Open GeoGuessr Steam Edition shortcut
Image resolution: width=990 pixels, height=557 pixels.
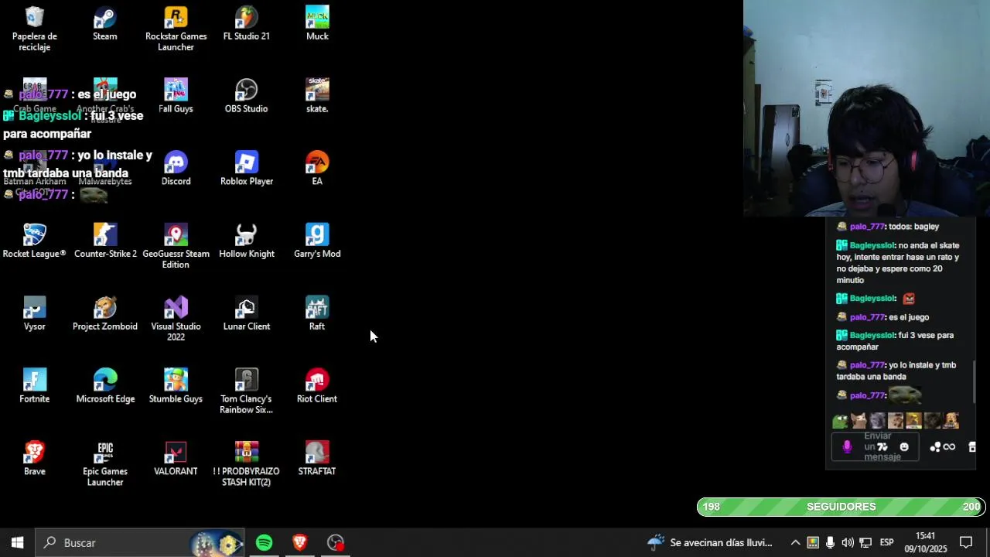[176, 246]
